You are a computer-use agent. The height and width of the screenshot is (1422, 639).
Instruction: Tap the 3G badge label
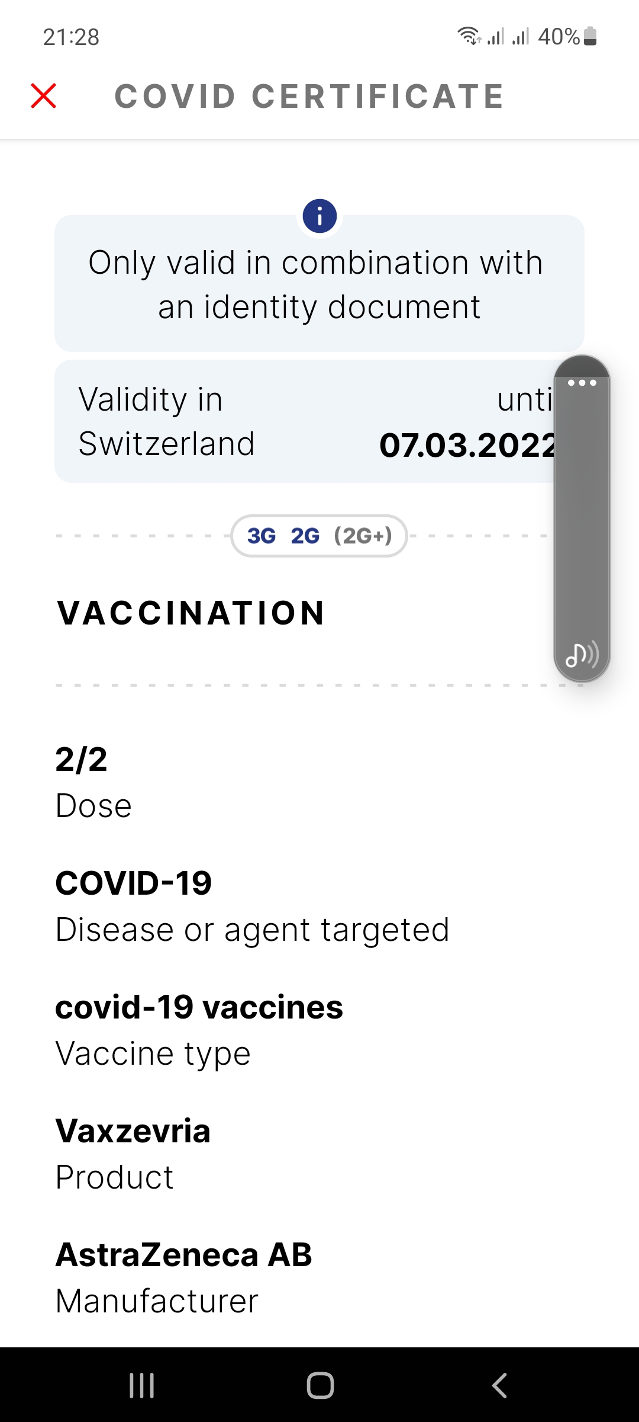(x=262, y=536)
